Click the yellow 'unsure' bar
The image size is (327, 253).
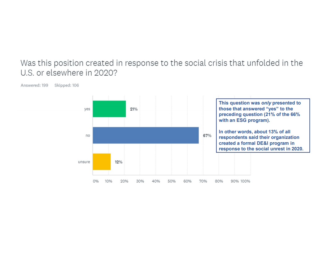click(x=102, y=162)
